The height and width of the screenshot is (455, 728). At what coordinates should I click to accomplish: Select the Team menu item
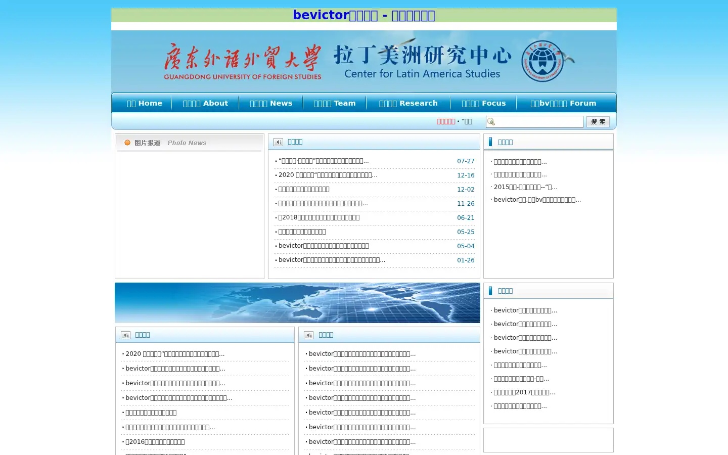[x=334, y=103]
